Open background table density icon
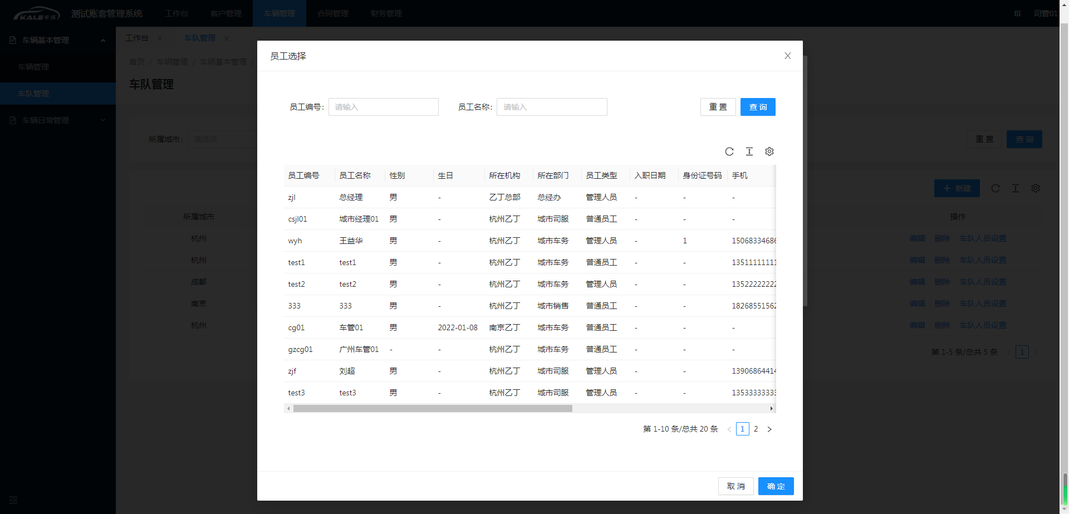Viewport: 1069px width, 514px height. tap(1016, 188)
